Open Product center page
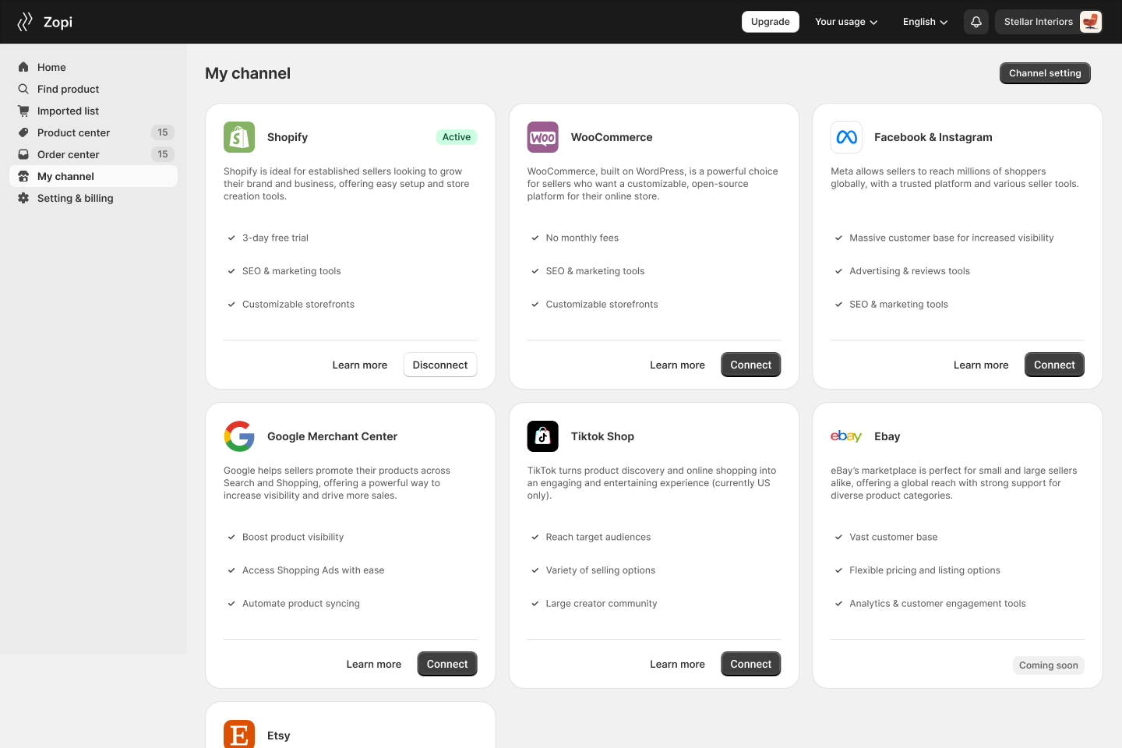The width and height of the screenshot is (1122, 748). 93,132
